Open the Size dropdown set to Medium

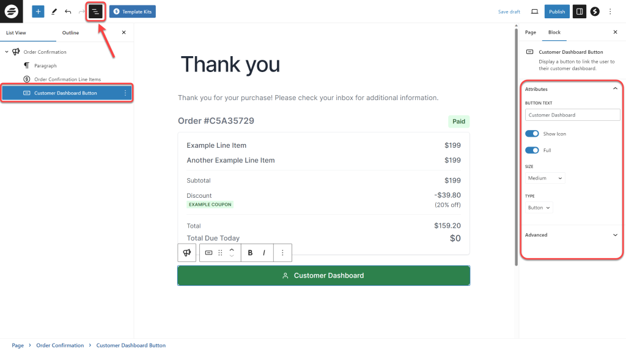545,178
